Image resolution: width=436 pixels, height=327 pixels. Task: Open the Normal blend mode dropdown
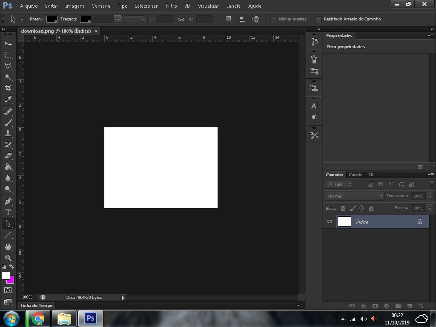(x=354, y=196)
